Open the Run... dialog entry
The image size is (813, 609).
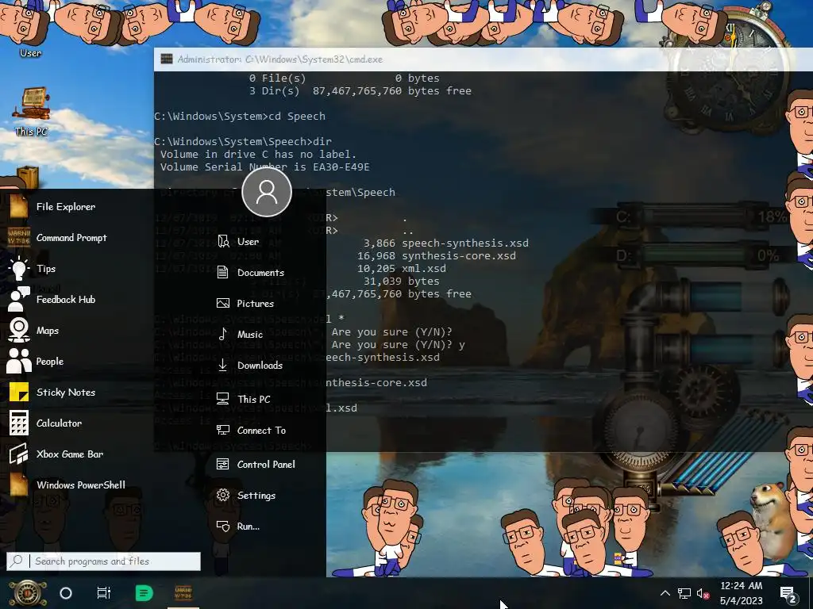(x=238, y=527)
